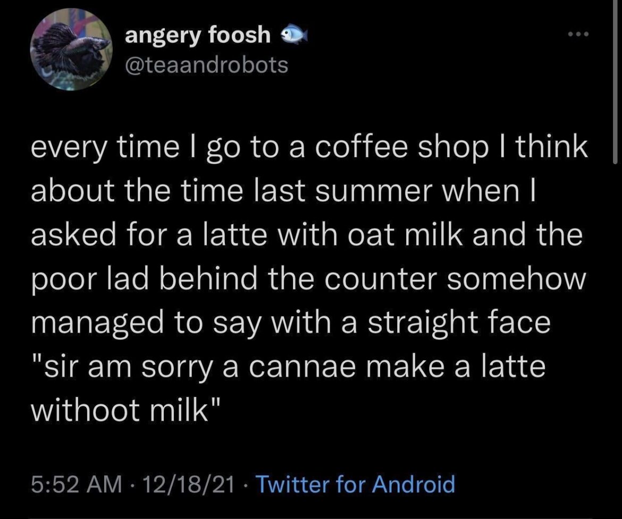622x519 pixels.
Task: Click the display name angery foosh
Action: [197, 35]
